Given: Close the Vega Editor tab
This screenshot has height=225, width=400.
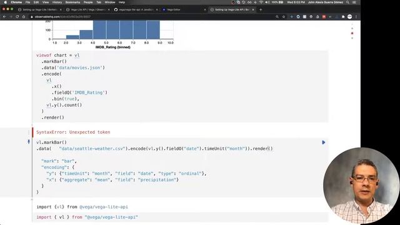Looking at the screenshot, I should (205, 9).
